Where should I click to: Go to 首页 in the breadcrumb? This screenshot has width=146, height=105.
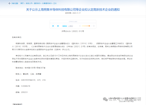coord(22,3)
